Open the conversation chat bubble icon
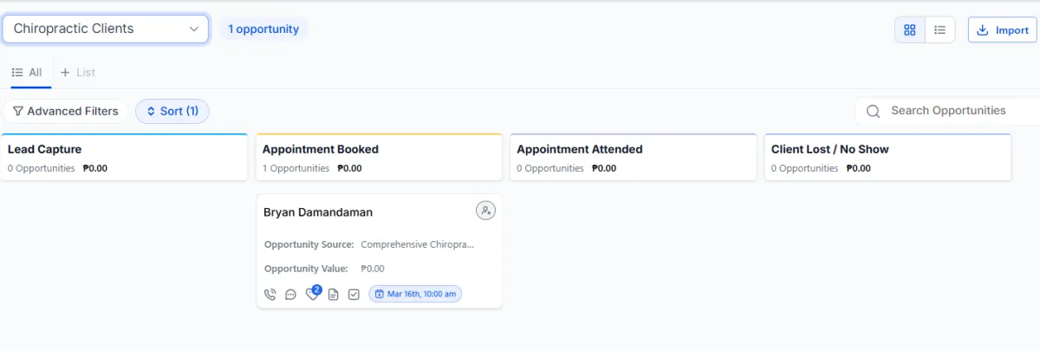This screenshot has height=351, width=1040. coord(290,295)
